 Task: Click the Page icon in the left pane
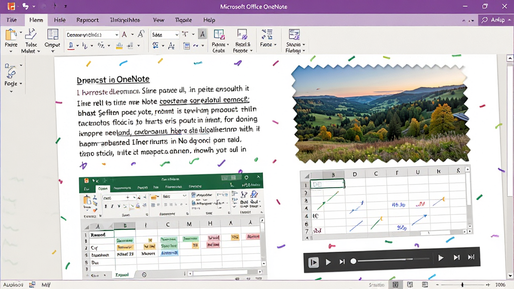pyautogui.click(x=10, y=71)
